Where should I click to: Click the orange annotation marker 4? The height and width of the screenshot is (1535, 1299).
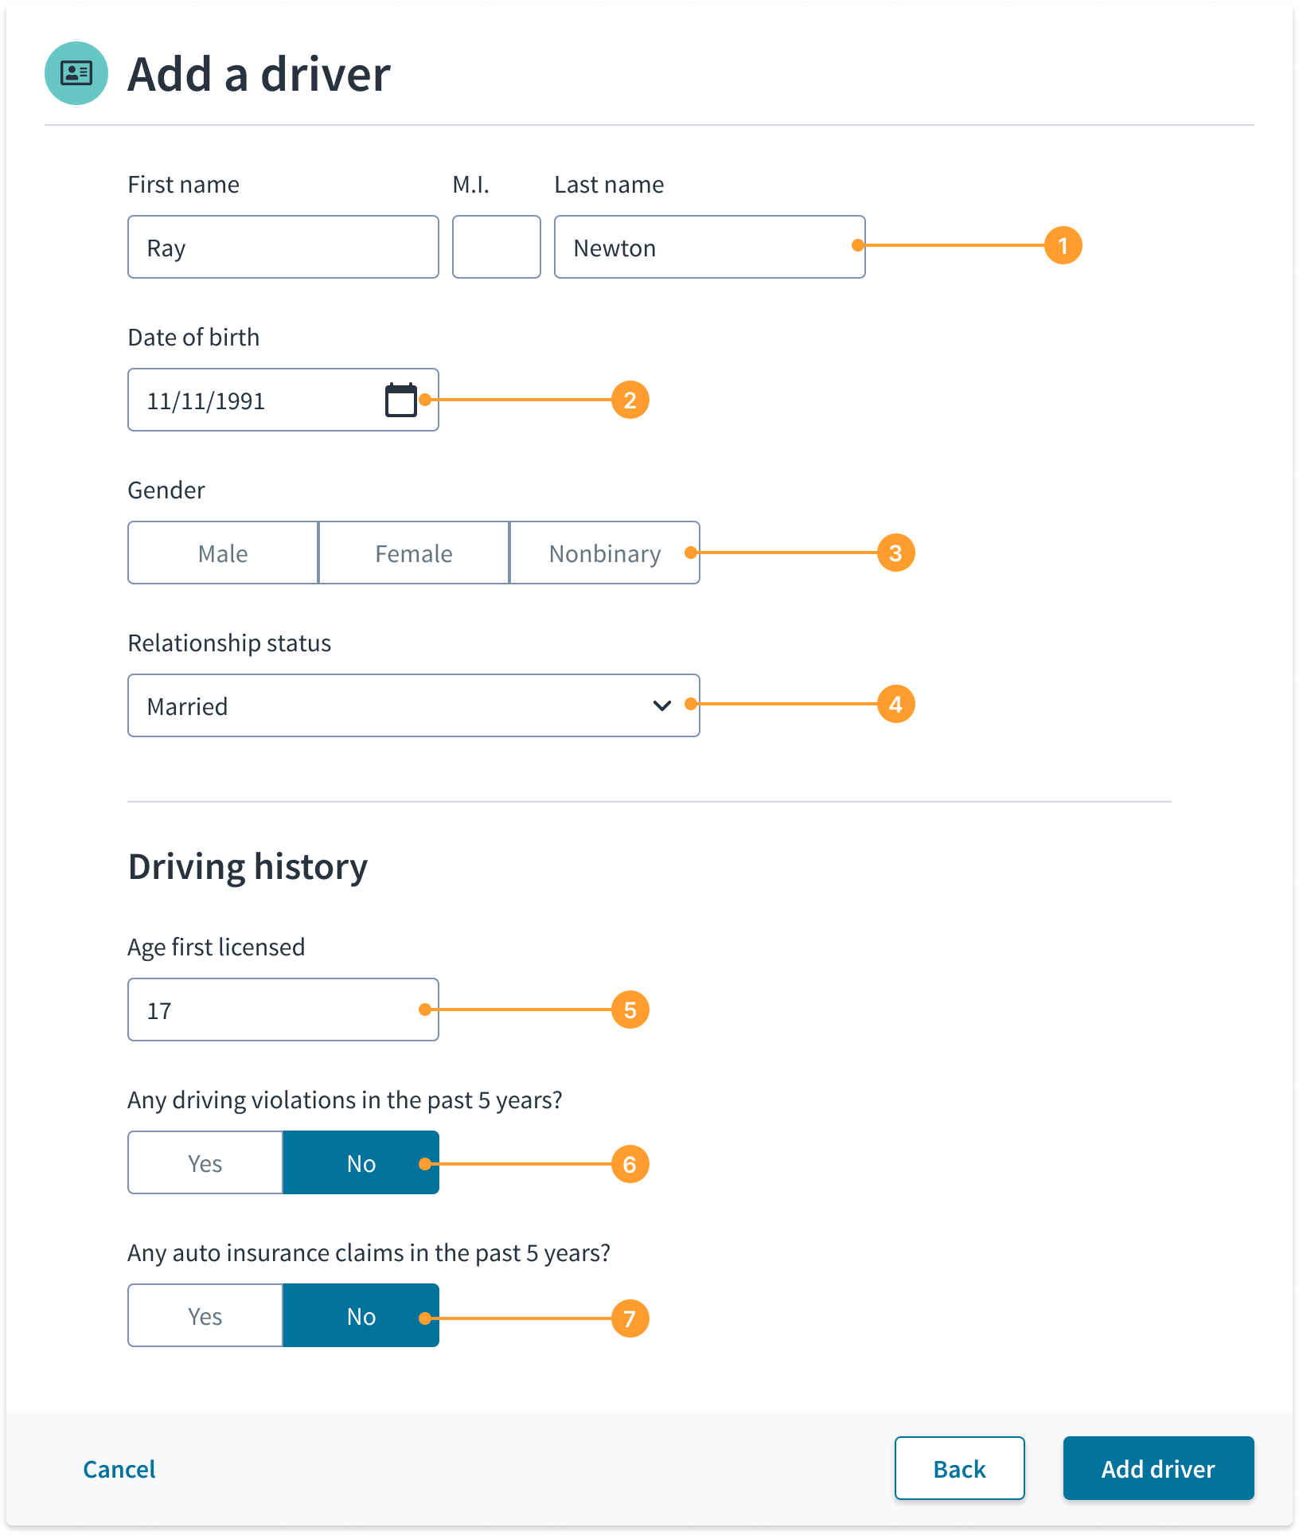click(x=895, y=704)
